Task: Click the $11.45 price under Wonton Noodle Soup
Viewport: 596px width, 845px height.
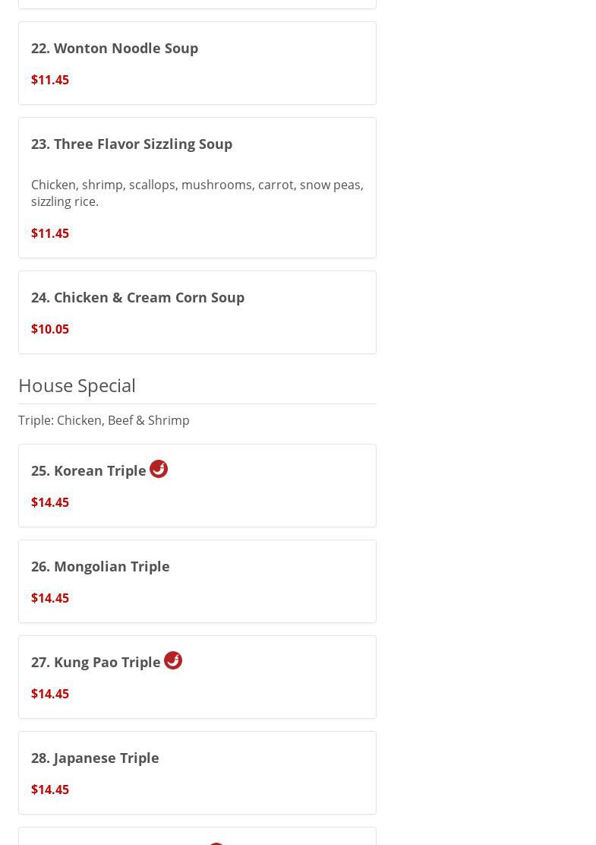Action: [x=50, y=80]
